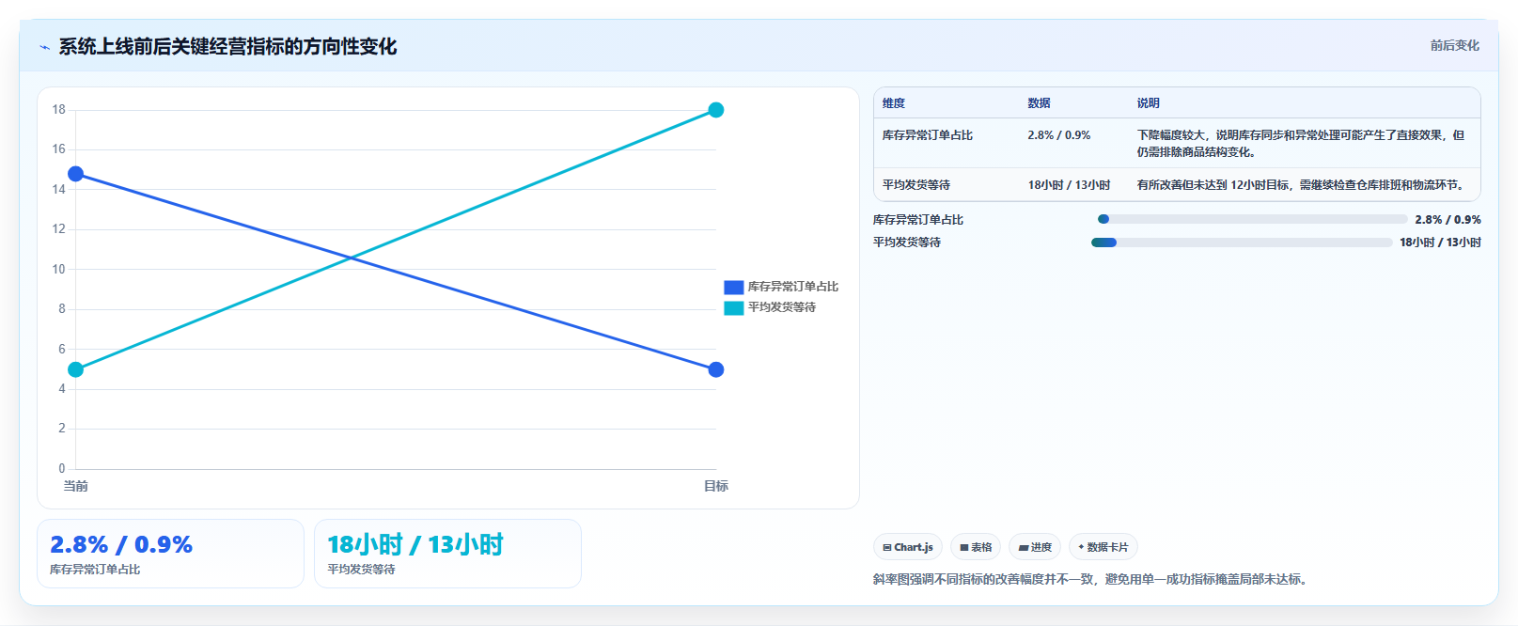
Task: Select the cyan data point at 当前
Action: click(x=76, y=369)
